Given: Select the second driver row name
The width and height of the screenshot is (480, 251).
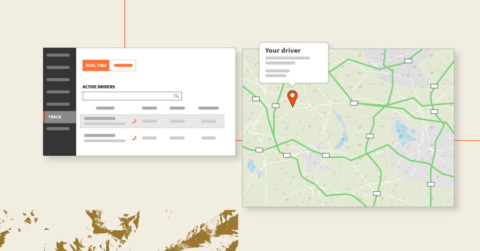Looking at the screenshot, I should (x=100, y=135).
